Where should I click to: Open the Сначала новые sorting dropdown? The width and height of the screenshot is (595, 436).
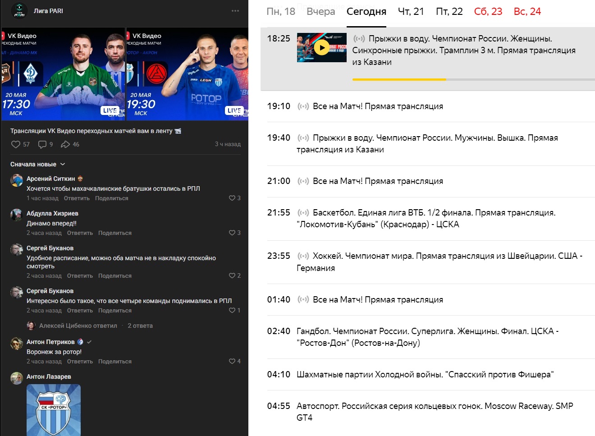[38, 164]
